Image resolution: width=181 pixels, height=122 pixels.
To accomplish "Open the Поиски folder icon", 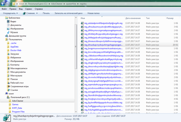I will [8, 79].
